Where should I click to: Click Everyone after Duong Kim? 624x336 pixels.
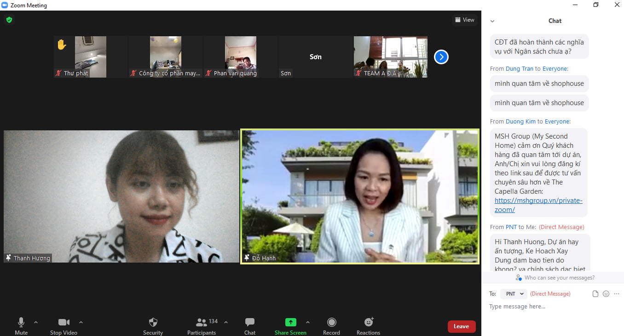point(557,122)
